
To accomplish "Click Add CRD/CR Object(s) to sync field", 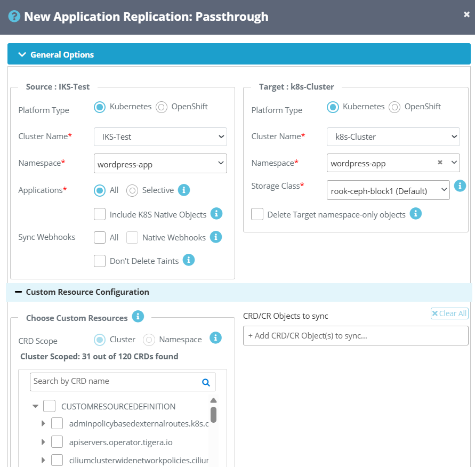I will 356,335.
